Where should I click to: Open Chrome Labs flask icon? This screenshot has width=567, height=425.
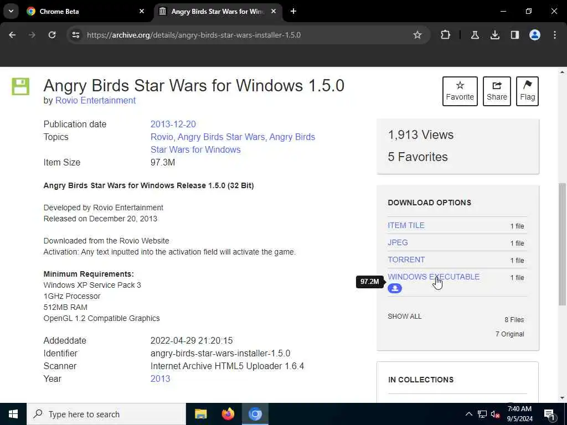pyautogui.click(x=475, y=35)
